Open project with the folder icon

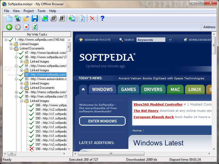coord(26,18)
